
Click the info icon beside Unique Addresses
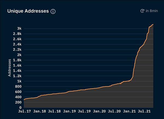tap(53, 11)
